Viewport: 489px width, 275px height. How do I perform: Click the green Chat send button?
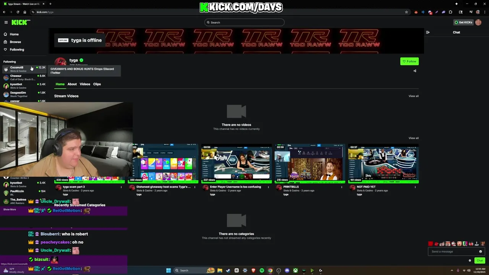480,260
